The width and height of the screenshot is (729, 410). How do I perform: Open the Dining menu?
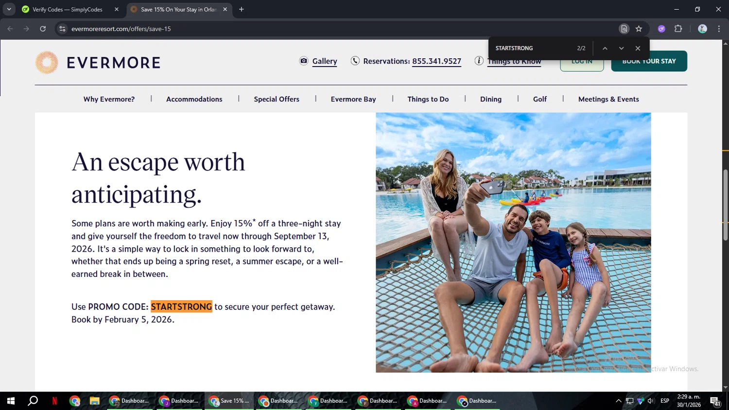pos(491,99)
